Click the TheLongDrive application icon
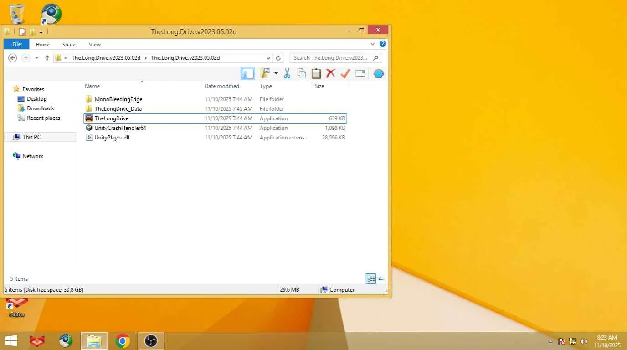627x350 pixels. click(x=89, y=118)
